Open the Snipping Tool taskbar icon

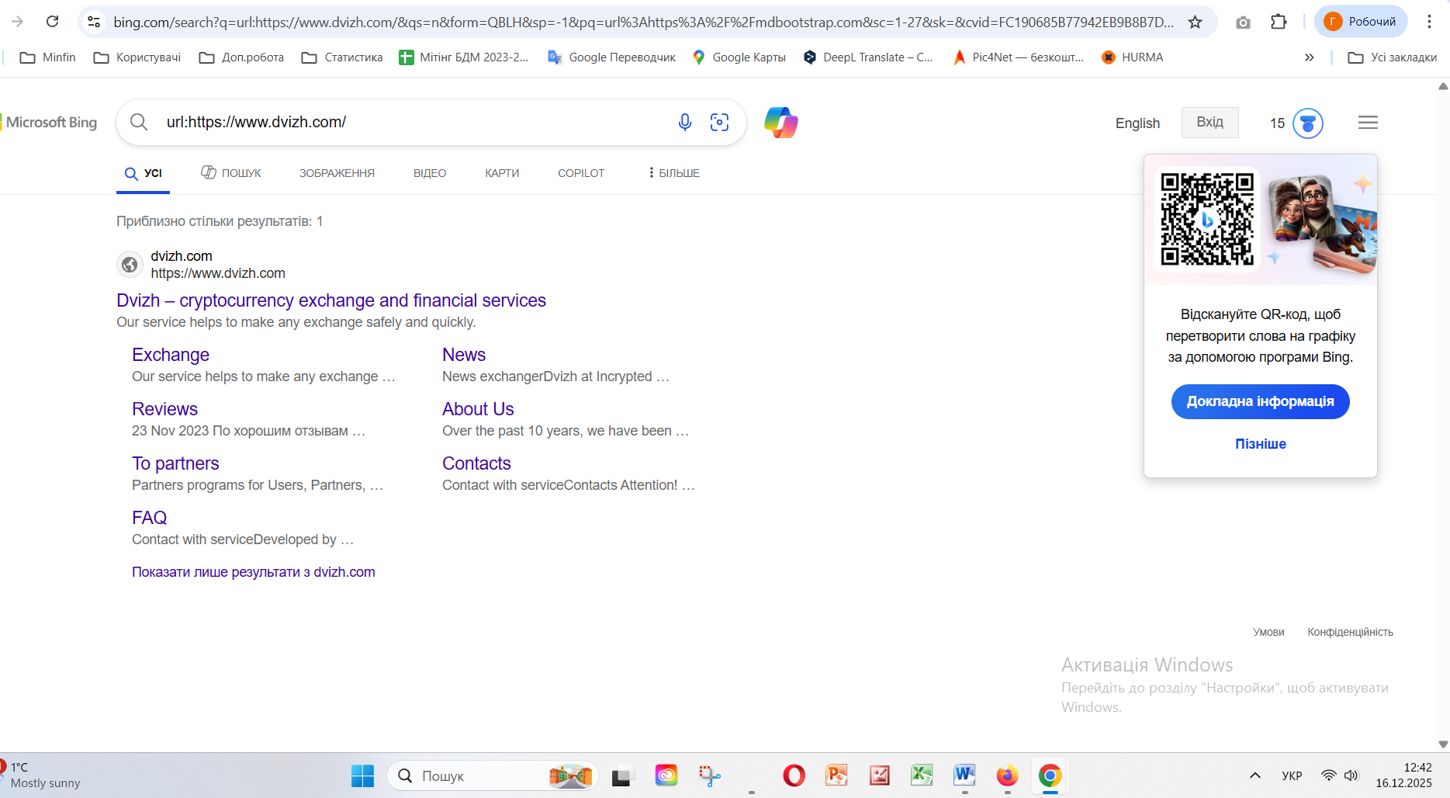tap(709, 775)
